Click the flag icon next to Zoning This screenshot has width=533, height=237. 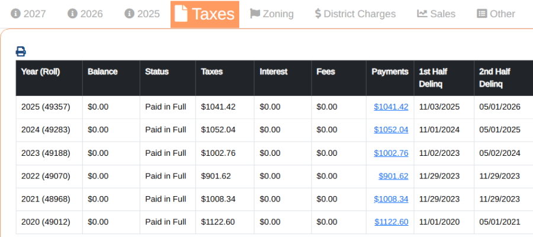[x=255, y=14]
